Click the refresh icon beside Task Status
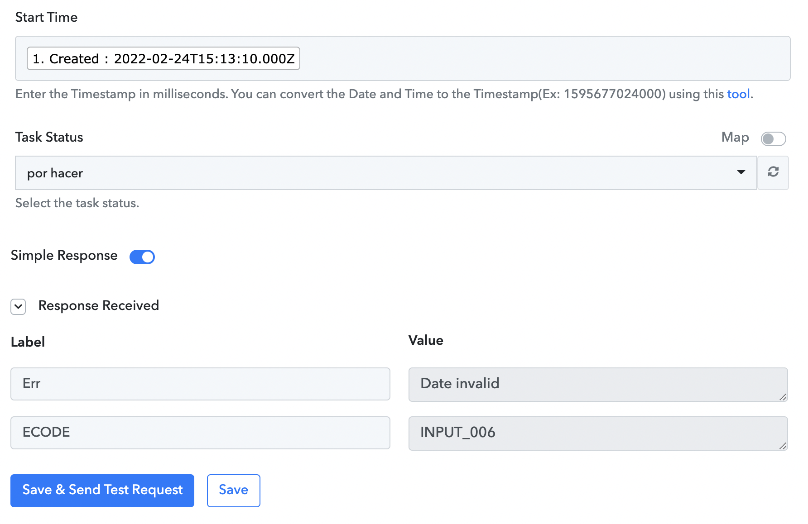Screen dimensions: 808x524 [x=773, y=172]
